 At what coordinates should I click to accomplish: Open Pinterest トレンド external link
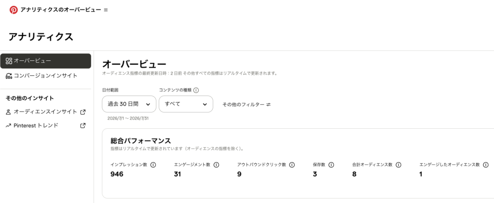tap(46, 125)
